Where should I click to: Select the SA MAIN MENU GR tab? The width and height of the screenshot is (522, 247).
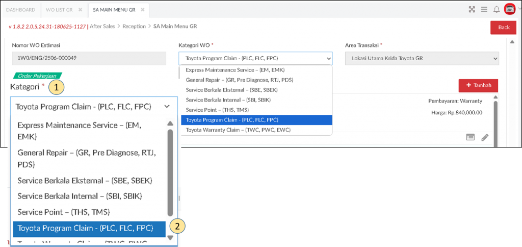click(x=115, y=10)
